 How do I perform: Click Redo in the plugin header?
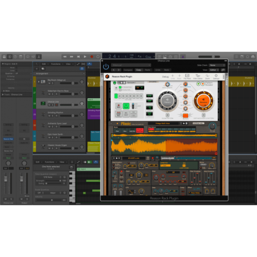tap(167, 70)
